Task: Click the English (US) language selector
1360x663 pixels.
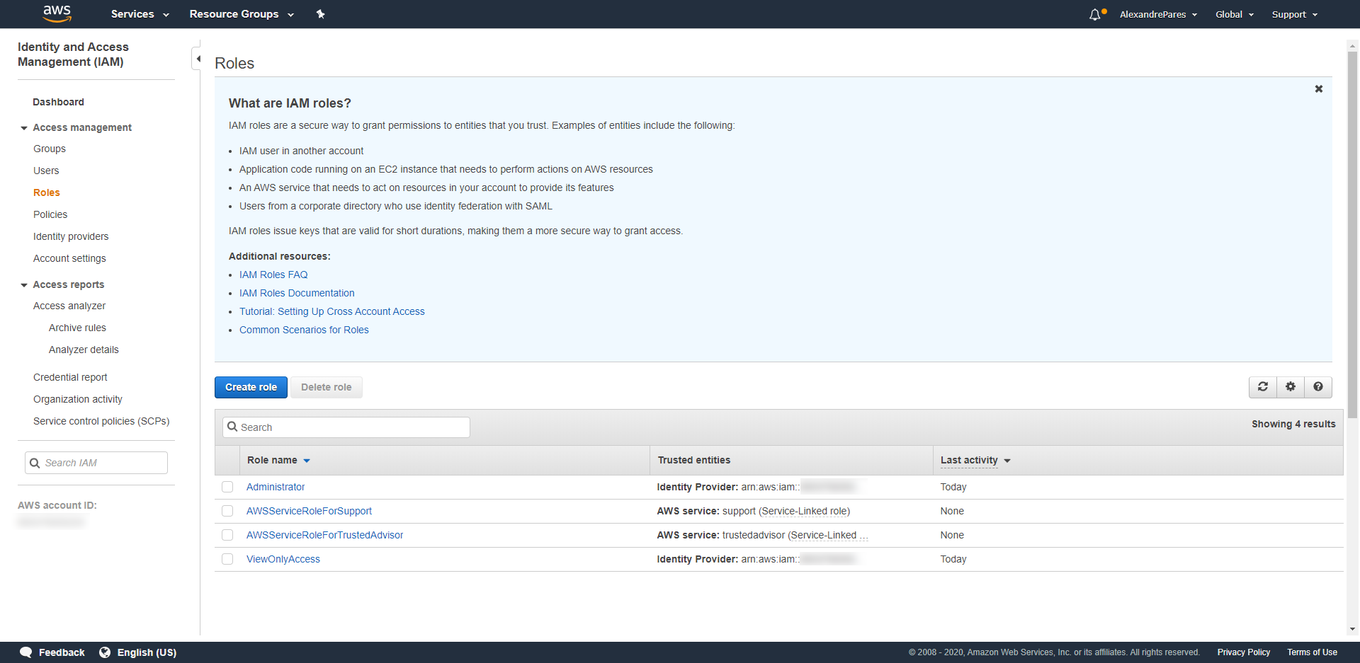Action: click(x=147, y=652)
